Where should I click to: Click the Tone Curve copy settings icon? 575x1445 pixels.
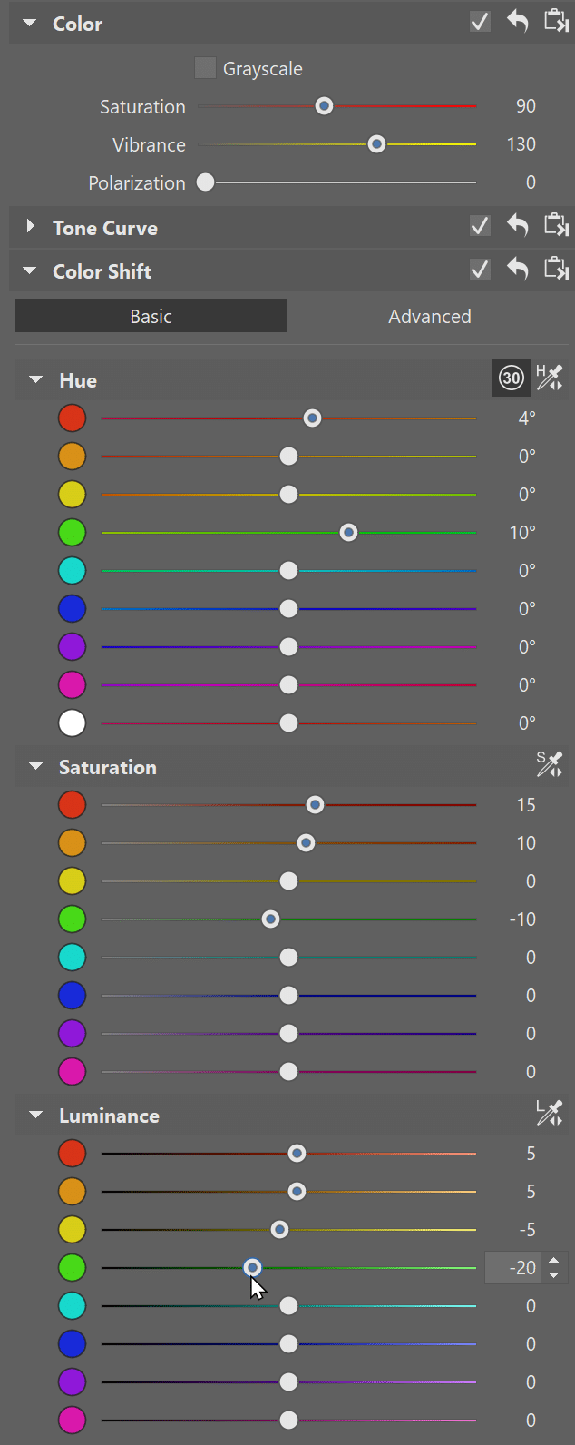pos(556,225)
